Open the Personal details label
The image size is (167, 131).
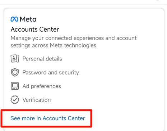tap(42, 59)
